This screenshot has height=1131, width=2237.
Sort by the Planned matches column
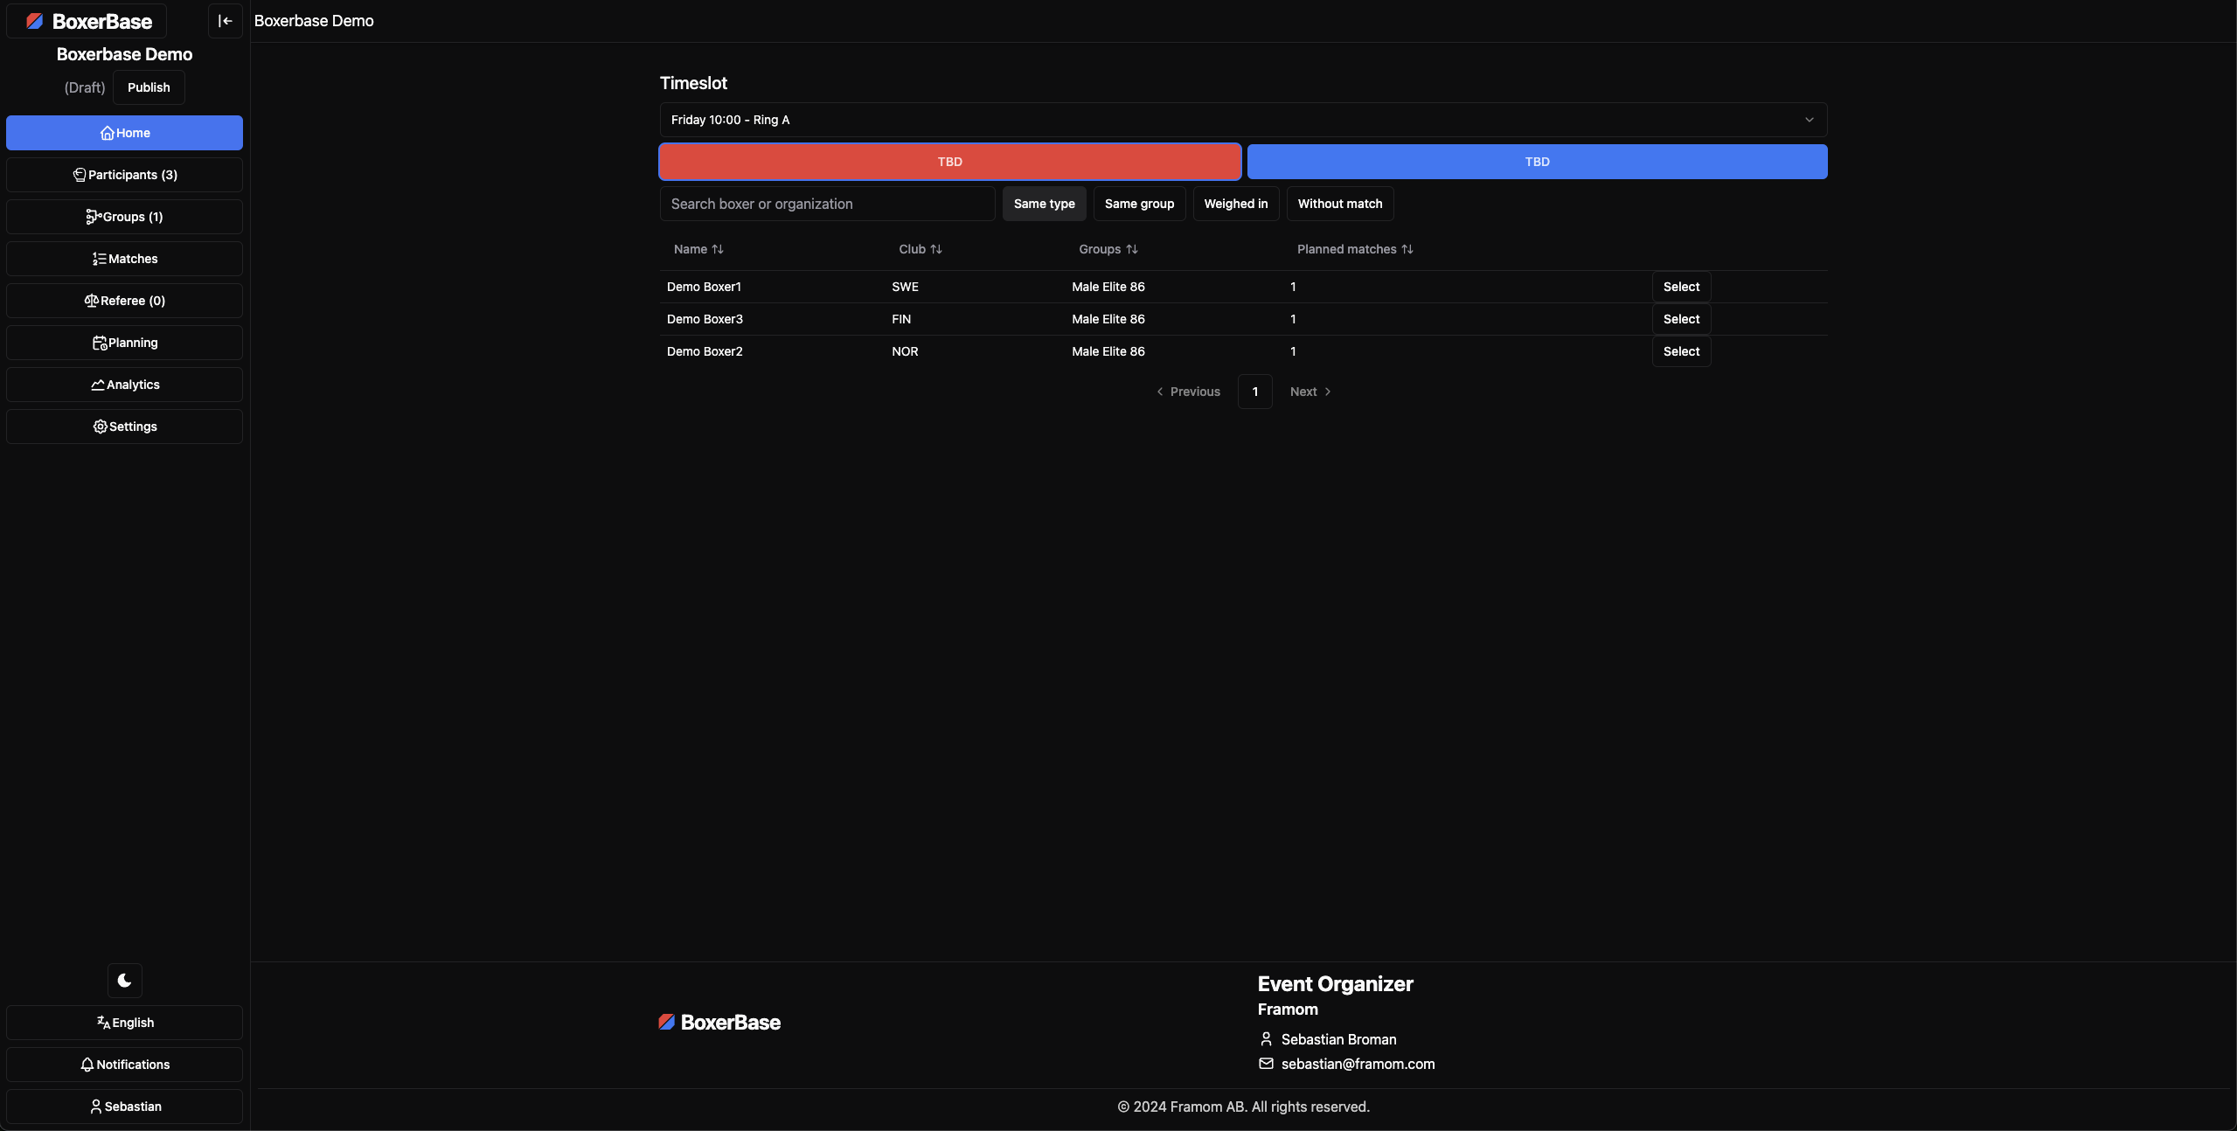(x=1354, y=249)
